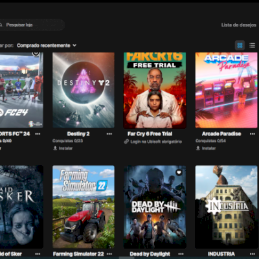Click the download icon under Arcade Paradise
The width and height of the screenshot is (259, 259).
(198, 148)
